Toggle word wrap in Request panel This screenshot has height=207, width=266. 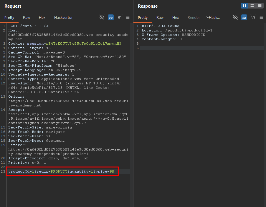pos(111,17)
